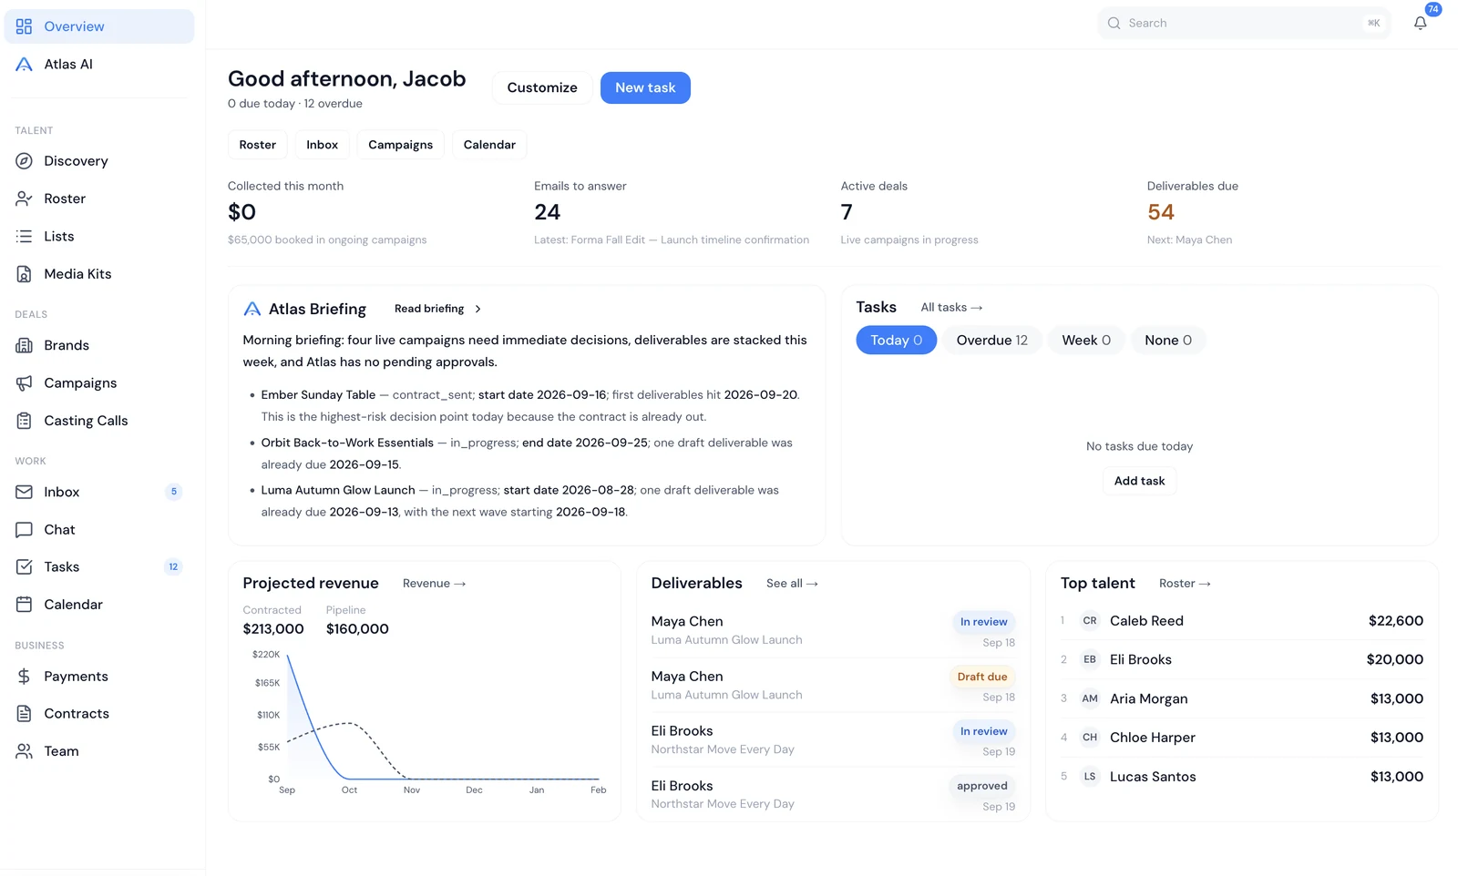Open the Media Kits icon
Image resolution: width=1458 pixels, height=876 pixels.
point(25,274)
